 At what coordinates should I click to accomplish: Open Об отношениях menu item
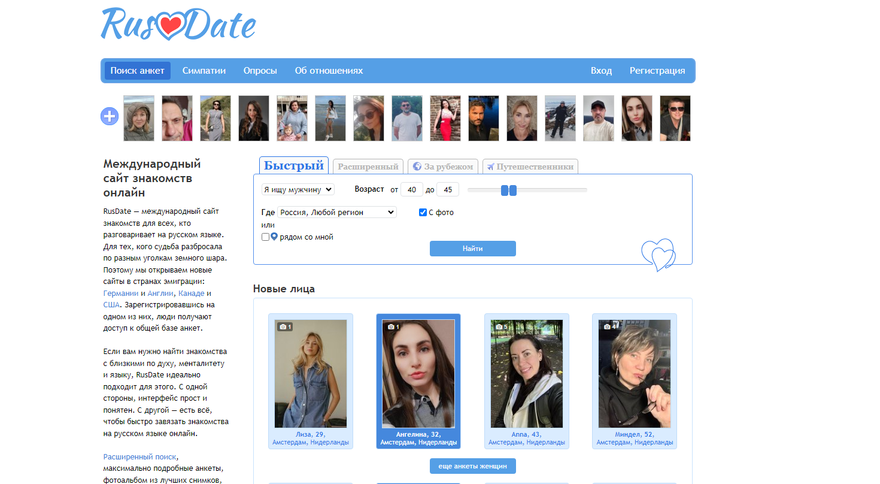pos(329,71)
